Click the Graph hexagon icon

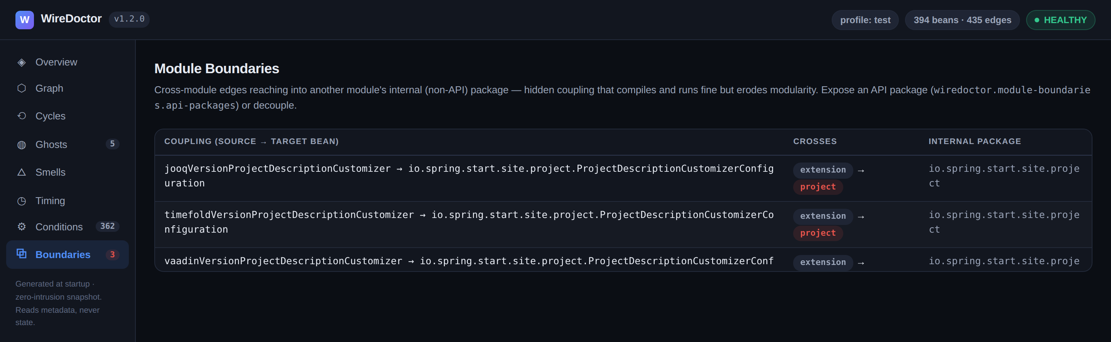pos(22,88)
